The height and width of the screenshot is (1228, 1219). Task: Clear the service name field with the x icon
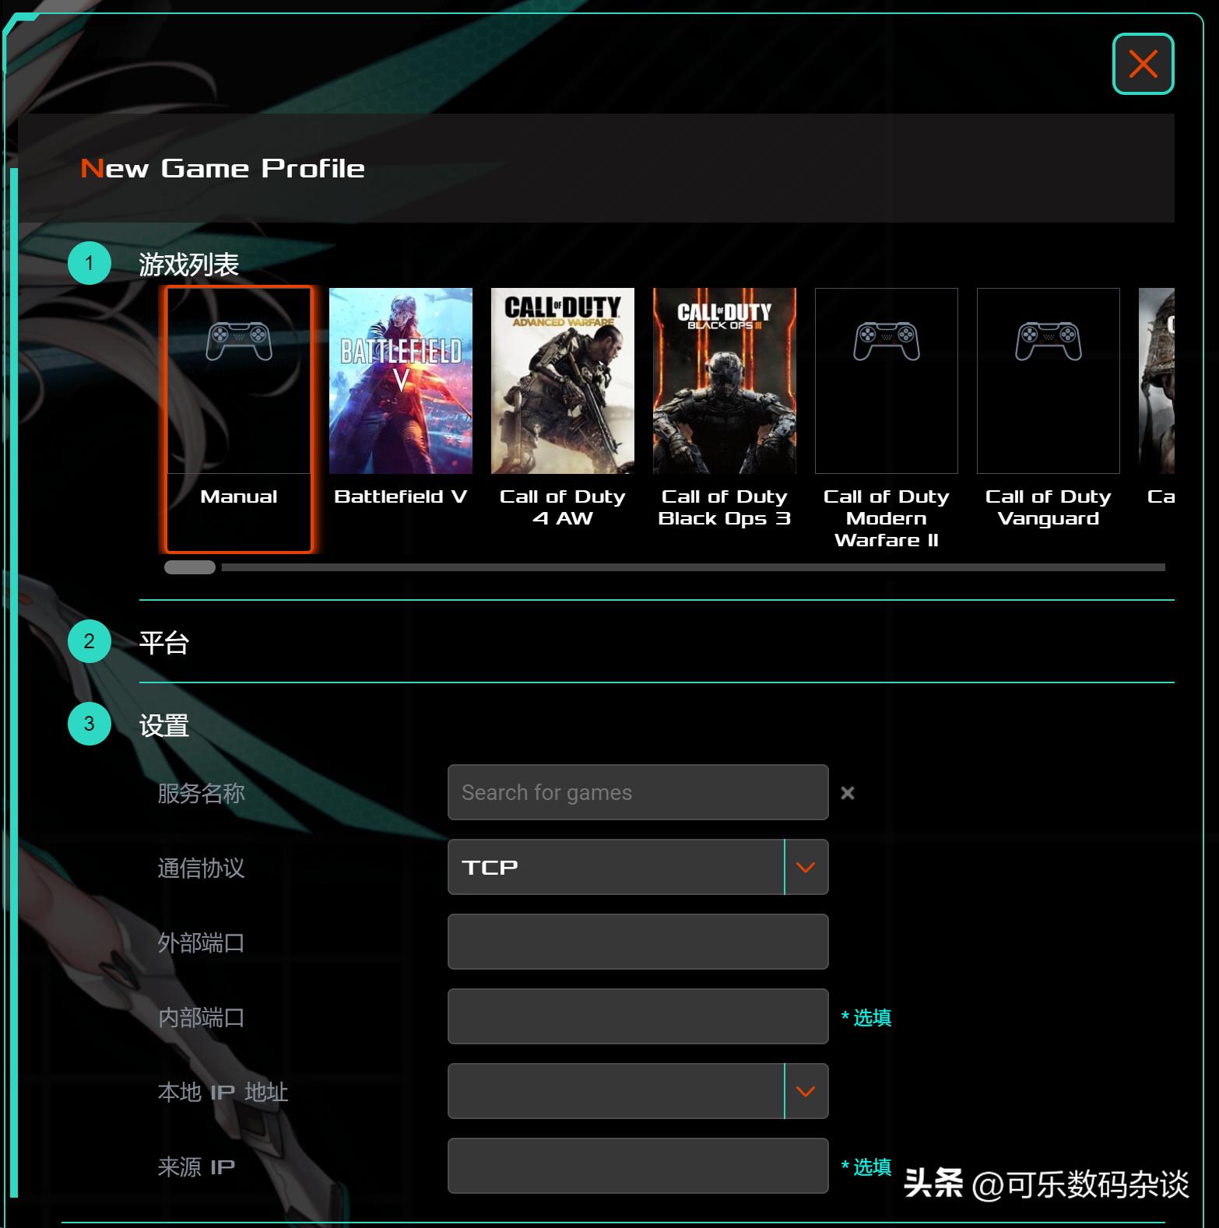pos(848,793)
